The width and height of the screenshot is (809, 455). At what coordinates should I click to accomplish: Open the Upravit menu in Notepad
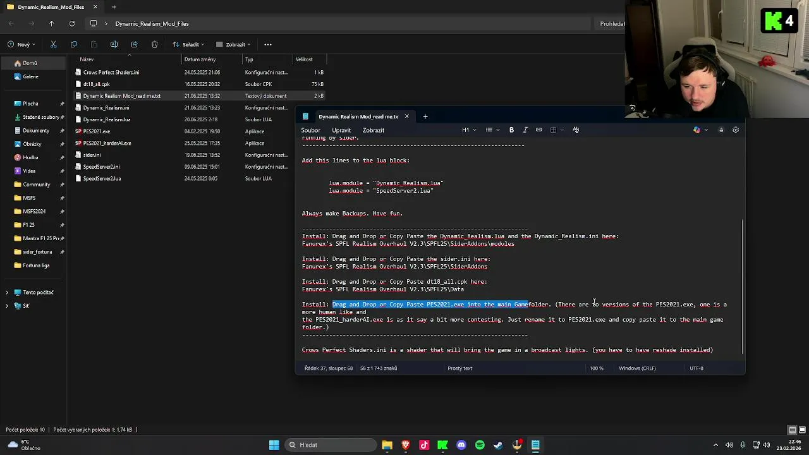(341, 130)
